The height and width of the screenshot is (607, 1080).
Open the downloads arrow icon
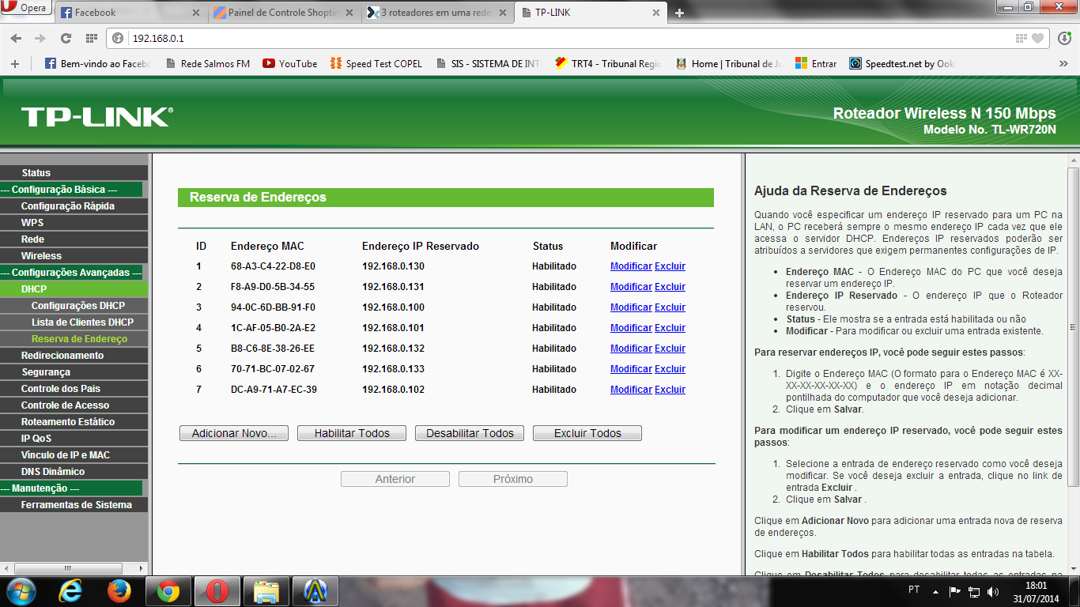coord(1064,38)
